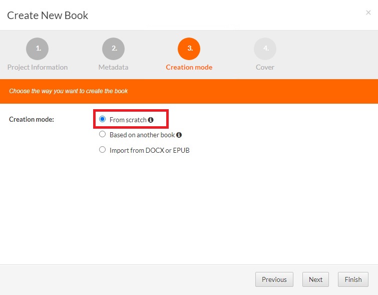Screen dimensions: 378x295
Task: Click the info icon beside Based on another book
Action: tap(179, 135)
